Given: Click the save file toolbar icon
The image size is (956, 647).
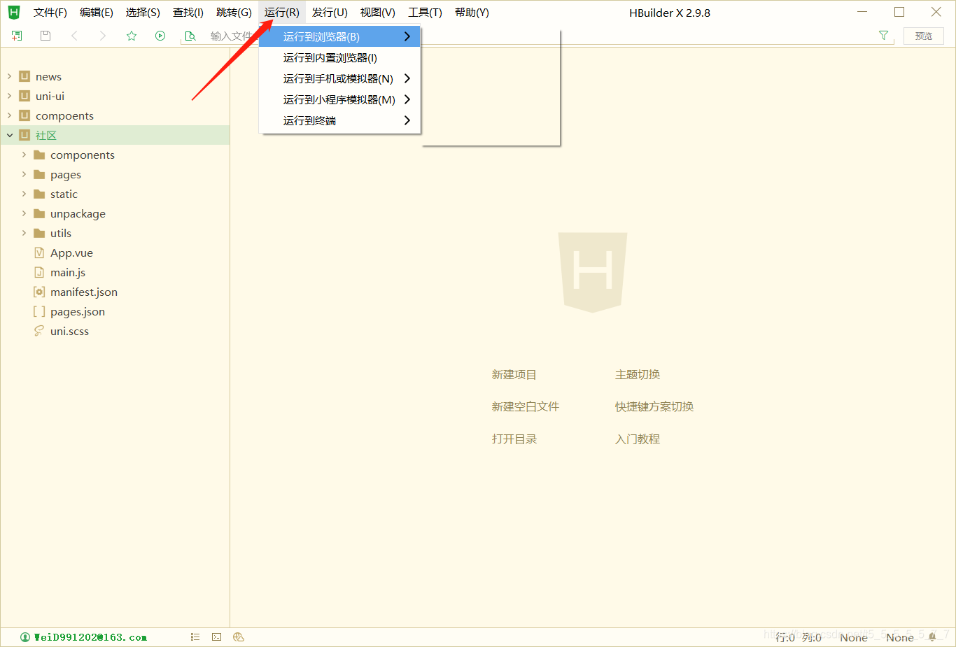Looking at the screenshot, I should pos(45,36).
